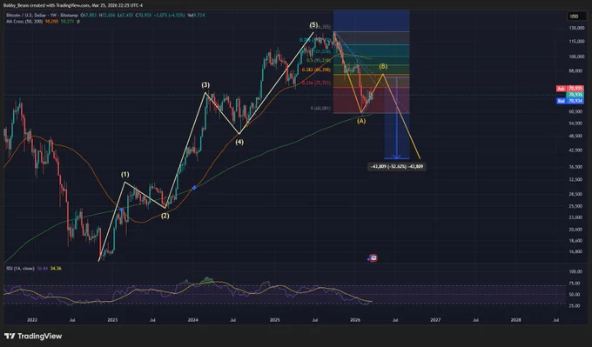Viewport: 592px width, 347px height.
Task: Select the RSI (14, close) indicator legend
Action: point(20,268)
